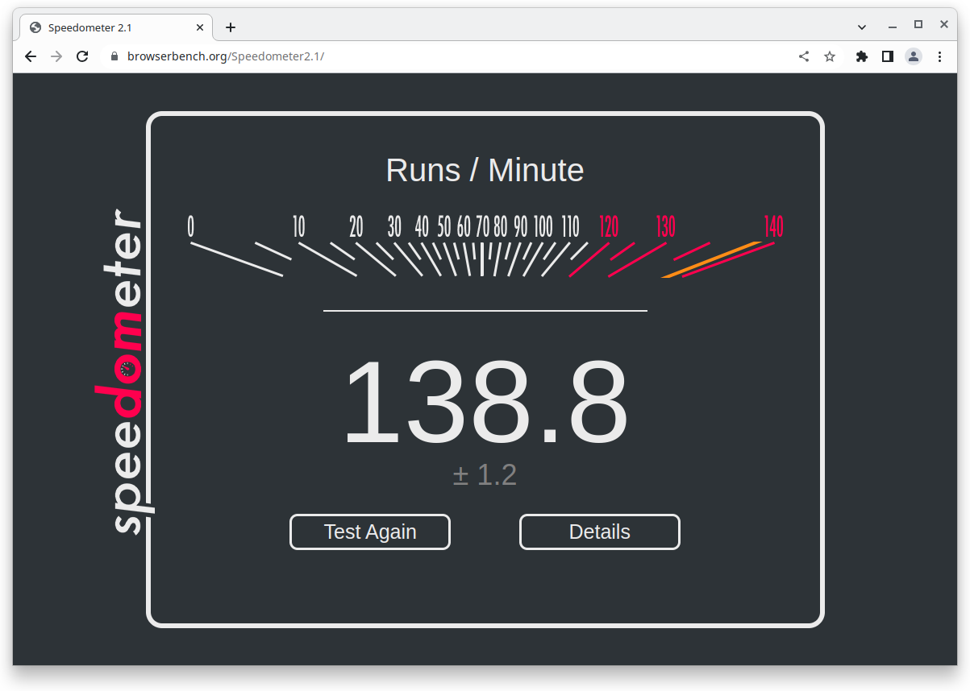
Task: Maximize the browser window
Action: pos(918,25)
